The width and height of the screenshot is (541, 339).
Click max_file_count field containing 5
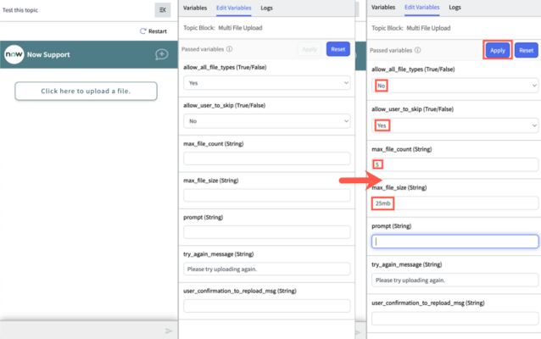click(455, 164)
